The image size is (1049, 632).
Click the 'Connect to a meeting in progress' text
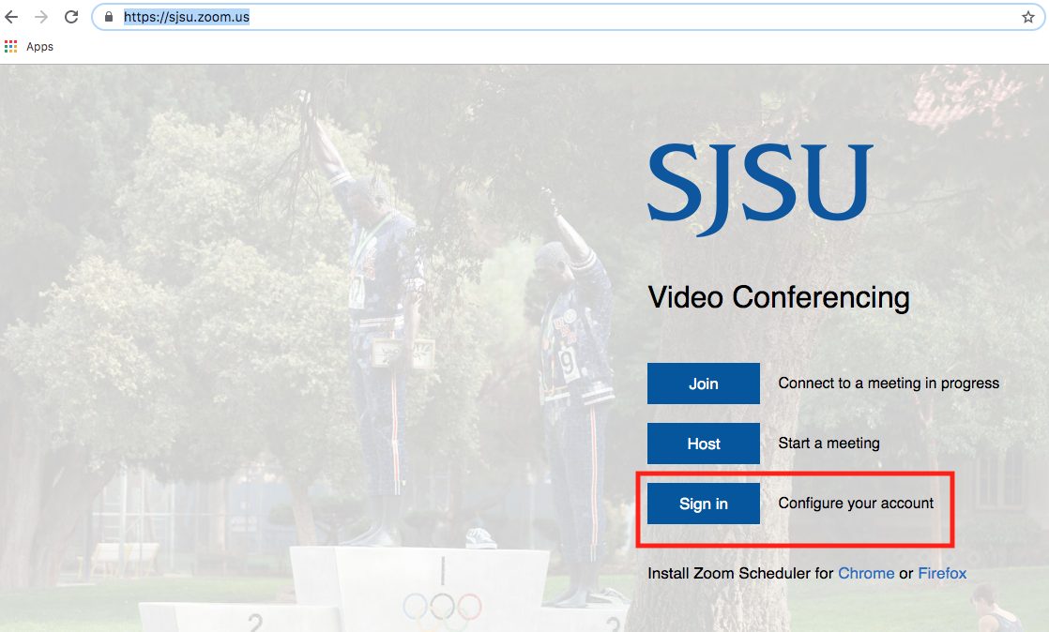[x=888, y=383]
